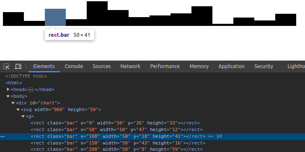This screenshot has width=305, height=152.
Task: Open the Sources tab
Action: point(101,66)
